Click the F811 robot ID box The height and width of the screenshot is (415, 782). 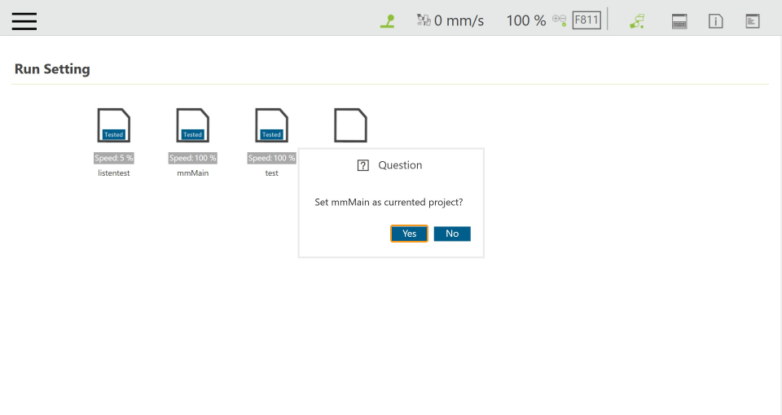[x=586, y=20]
